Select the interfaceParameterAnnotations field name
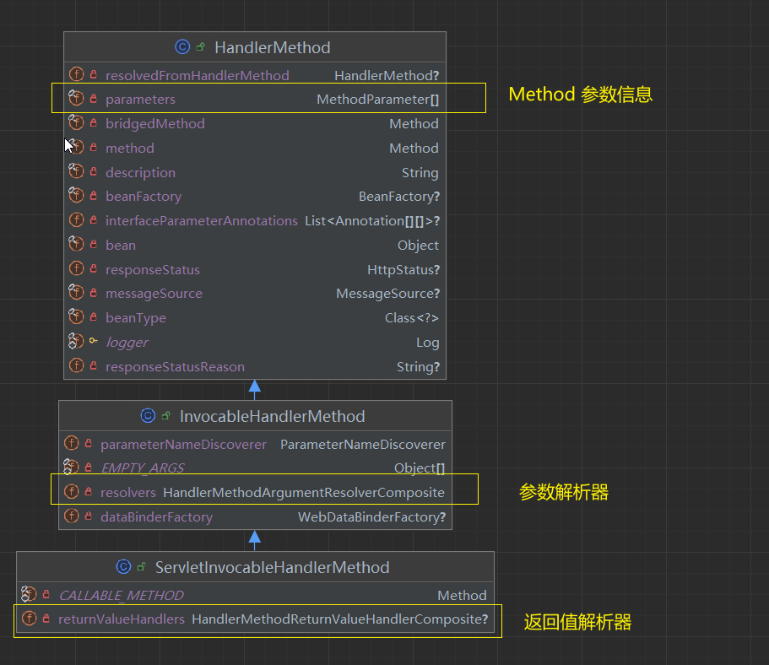Image resolution: width=769 pixels, height=665 pixels. (x=202, y=221)
